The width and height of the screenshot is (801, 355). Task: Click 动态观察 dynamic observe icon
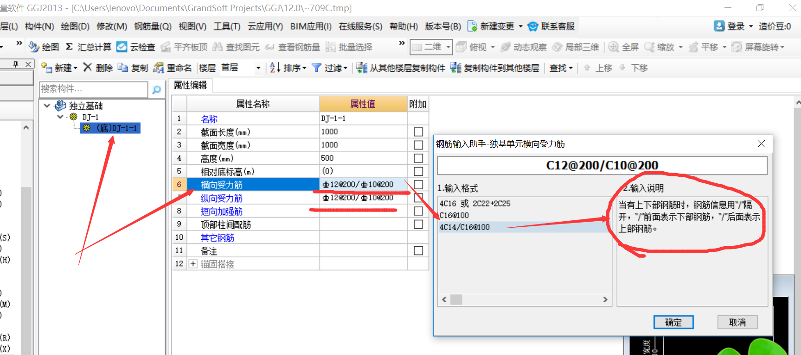tap(506, 47)
